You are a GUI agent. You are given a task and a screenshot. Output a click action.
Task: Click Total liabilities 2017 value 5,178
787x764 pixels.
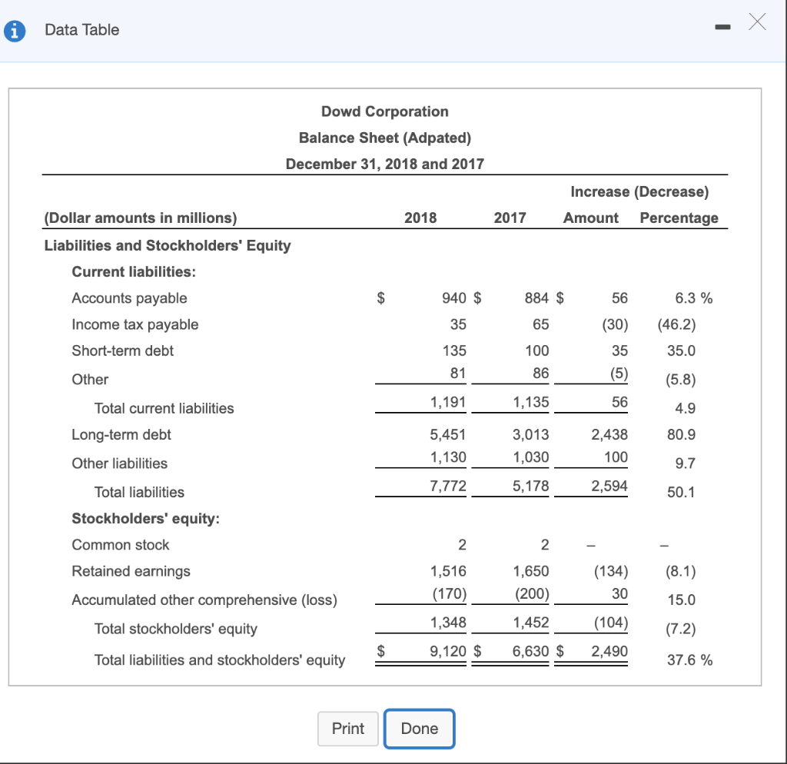pyautogui.click(x=531, y=486)
